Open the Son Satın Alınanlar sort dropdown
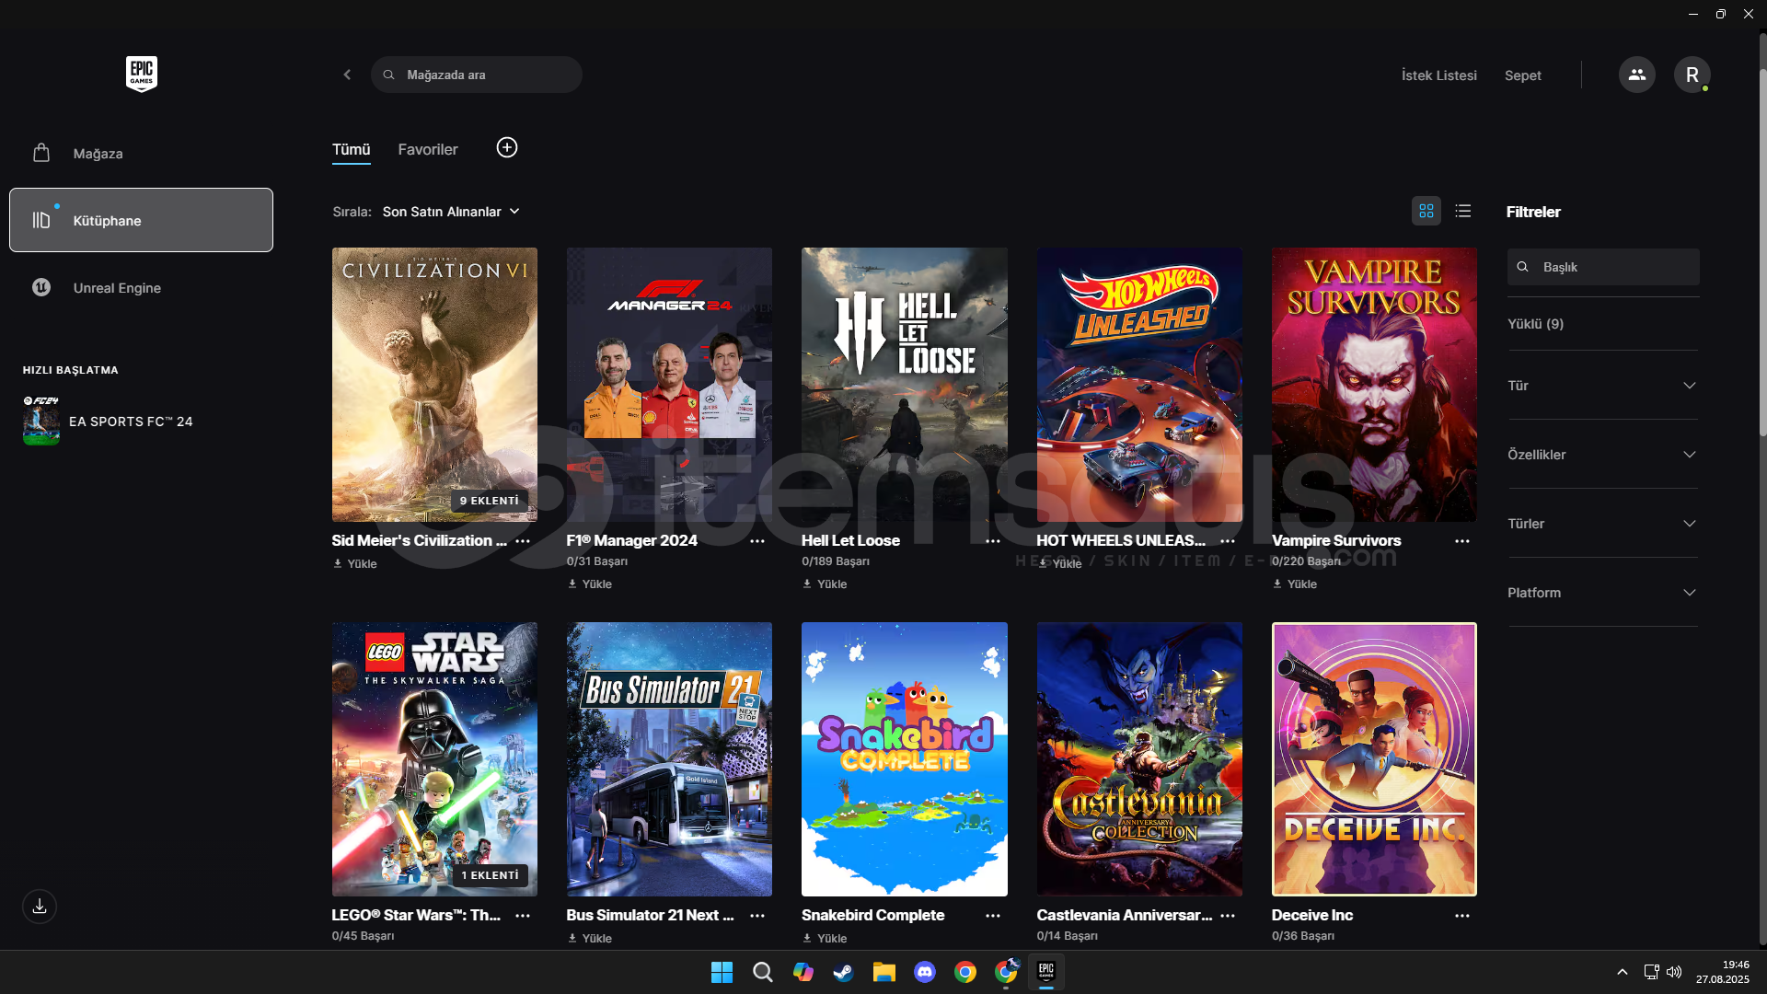 (x=451, y=212)
